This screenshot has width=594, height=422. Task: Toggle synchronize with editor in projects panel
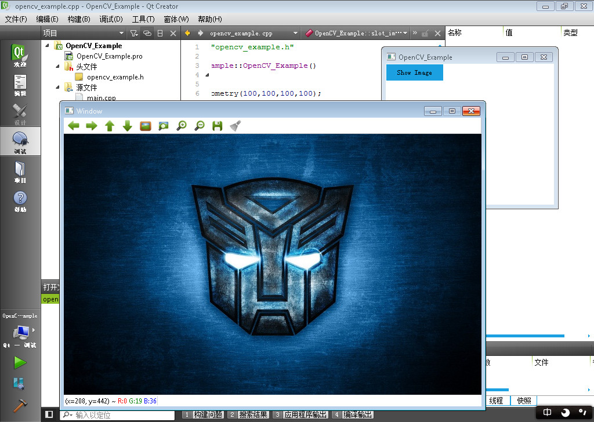(x=148, y=33)
